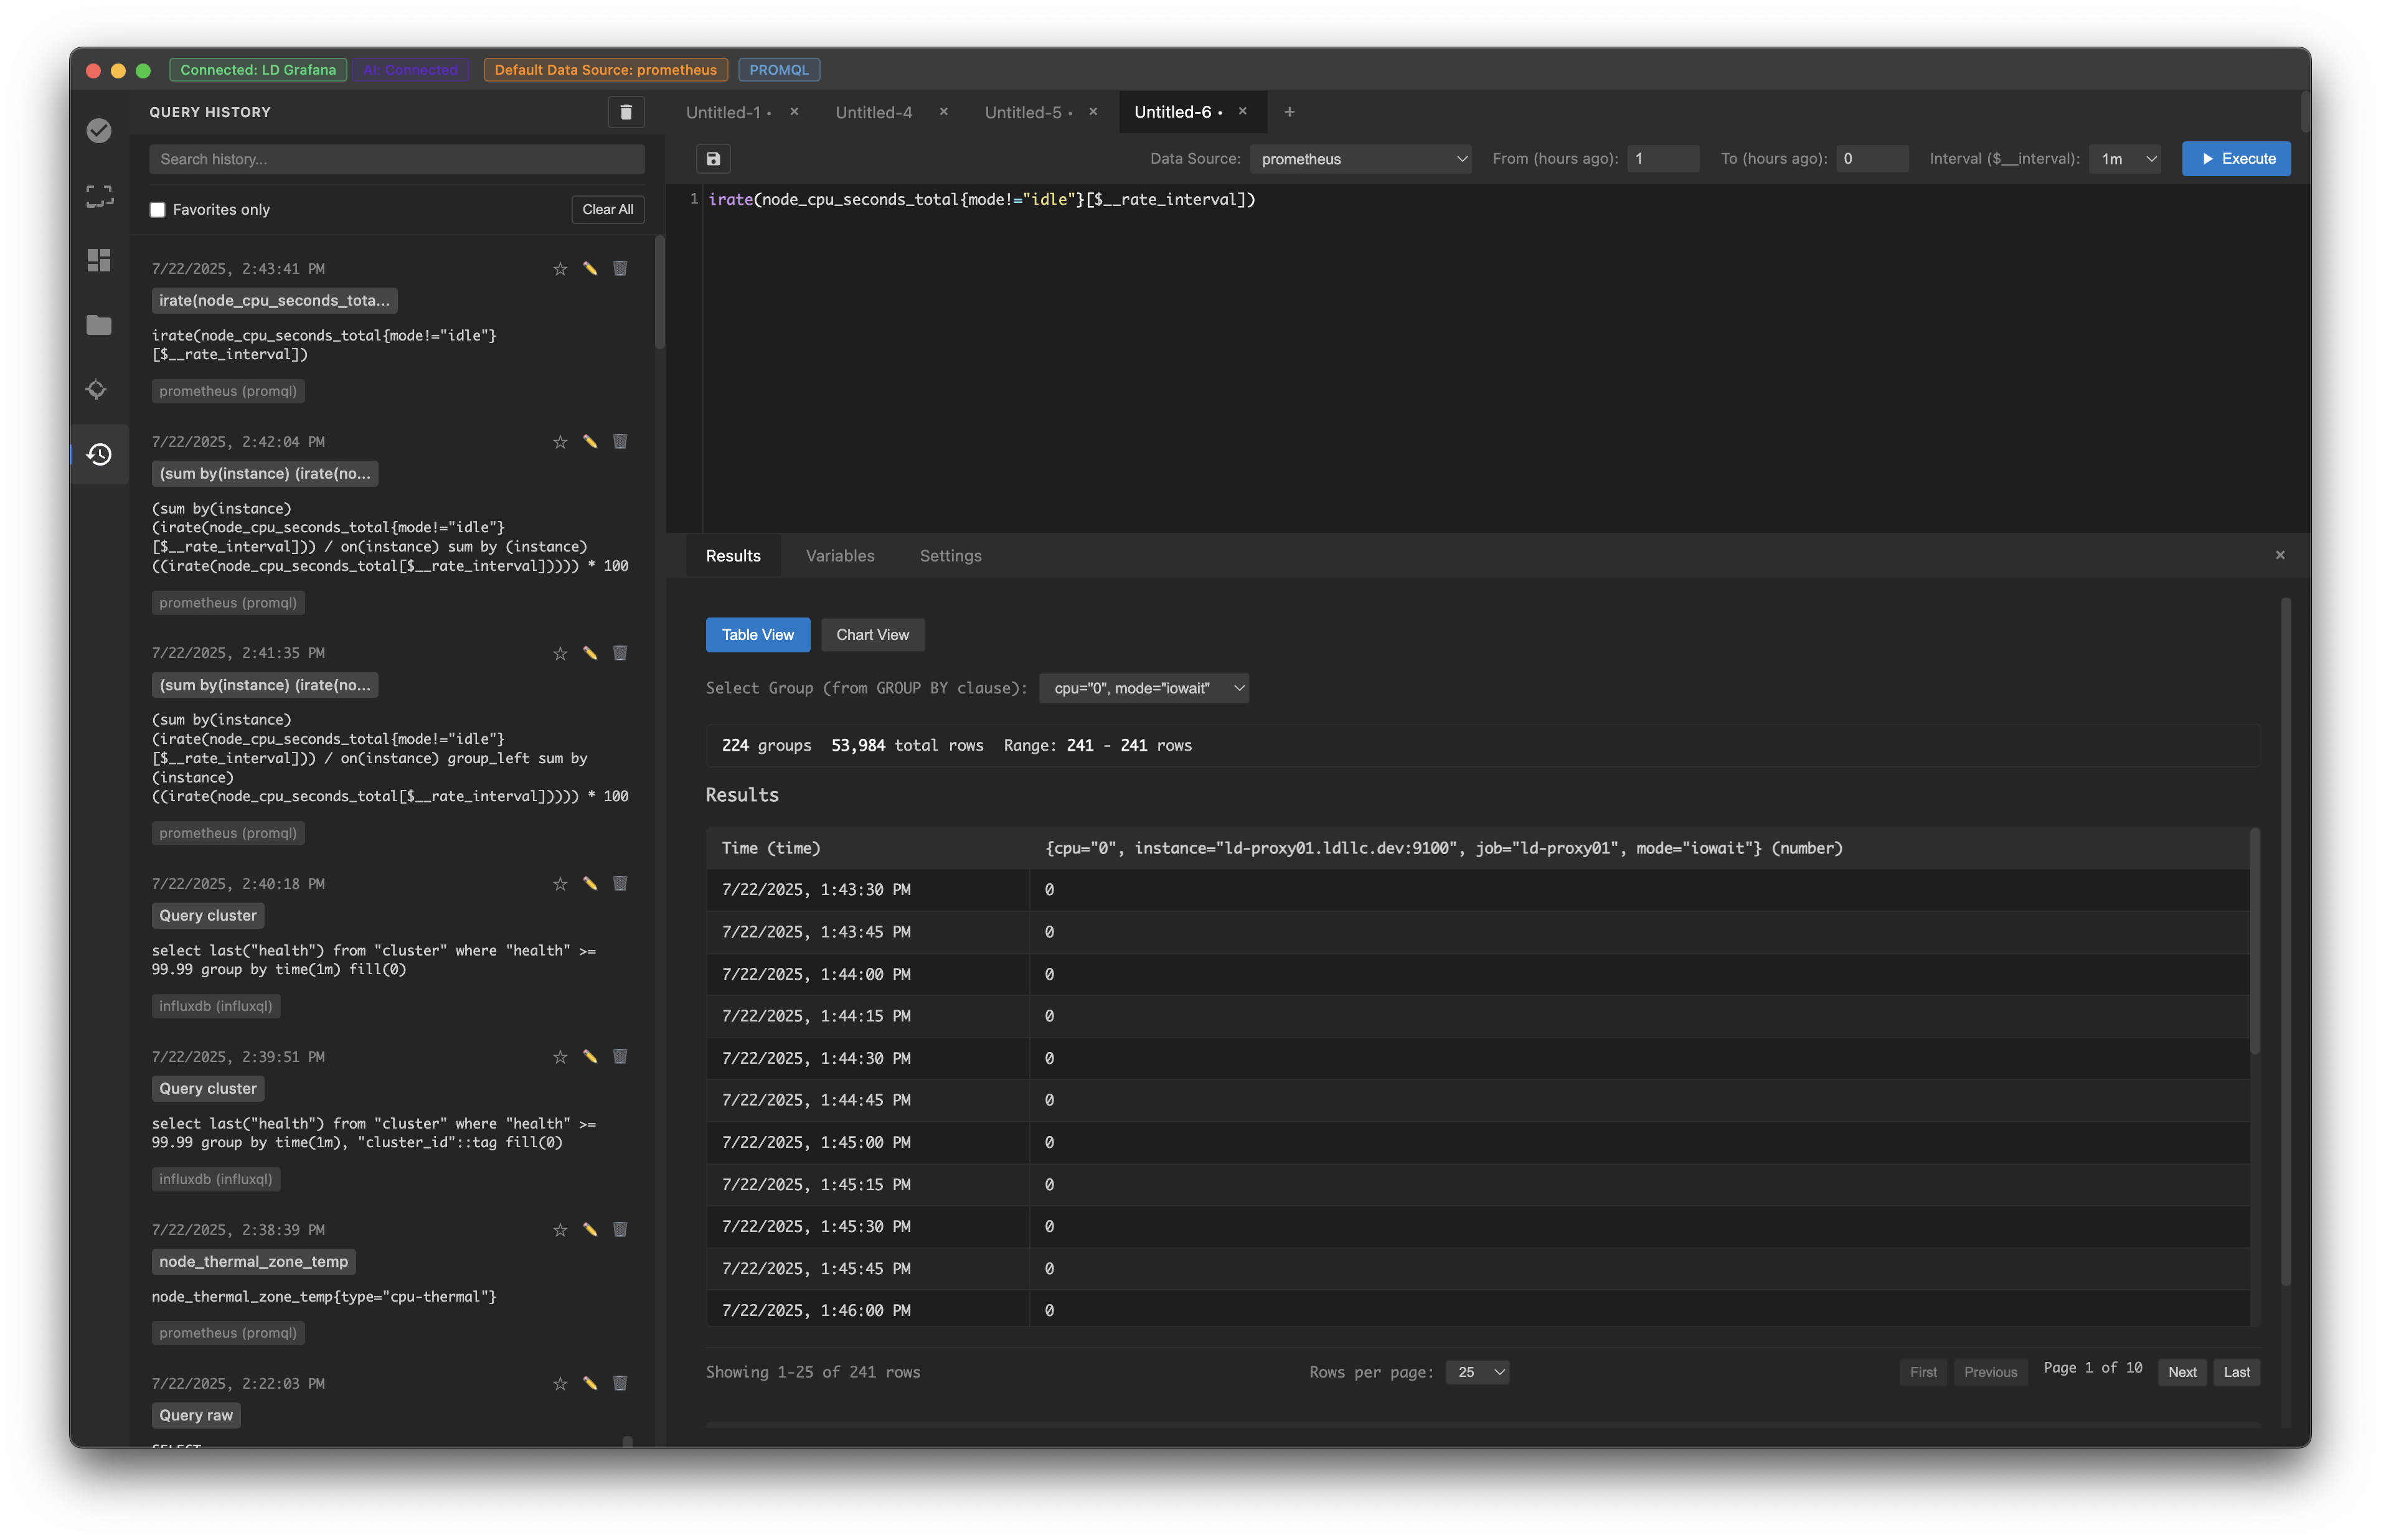2381x1540 pixels.
Task: Add a new query tab with plus
Action: tap(1289, 112)
